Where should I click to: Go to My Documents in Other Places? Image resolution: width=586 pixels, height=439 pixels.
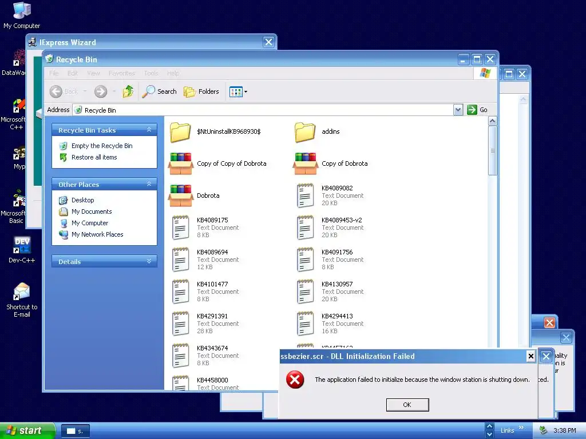click(92, 211)
